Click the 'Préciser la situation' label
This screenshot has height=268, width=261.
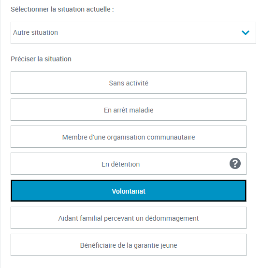(41, 59)
